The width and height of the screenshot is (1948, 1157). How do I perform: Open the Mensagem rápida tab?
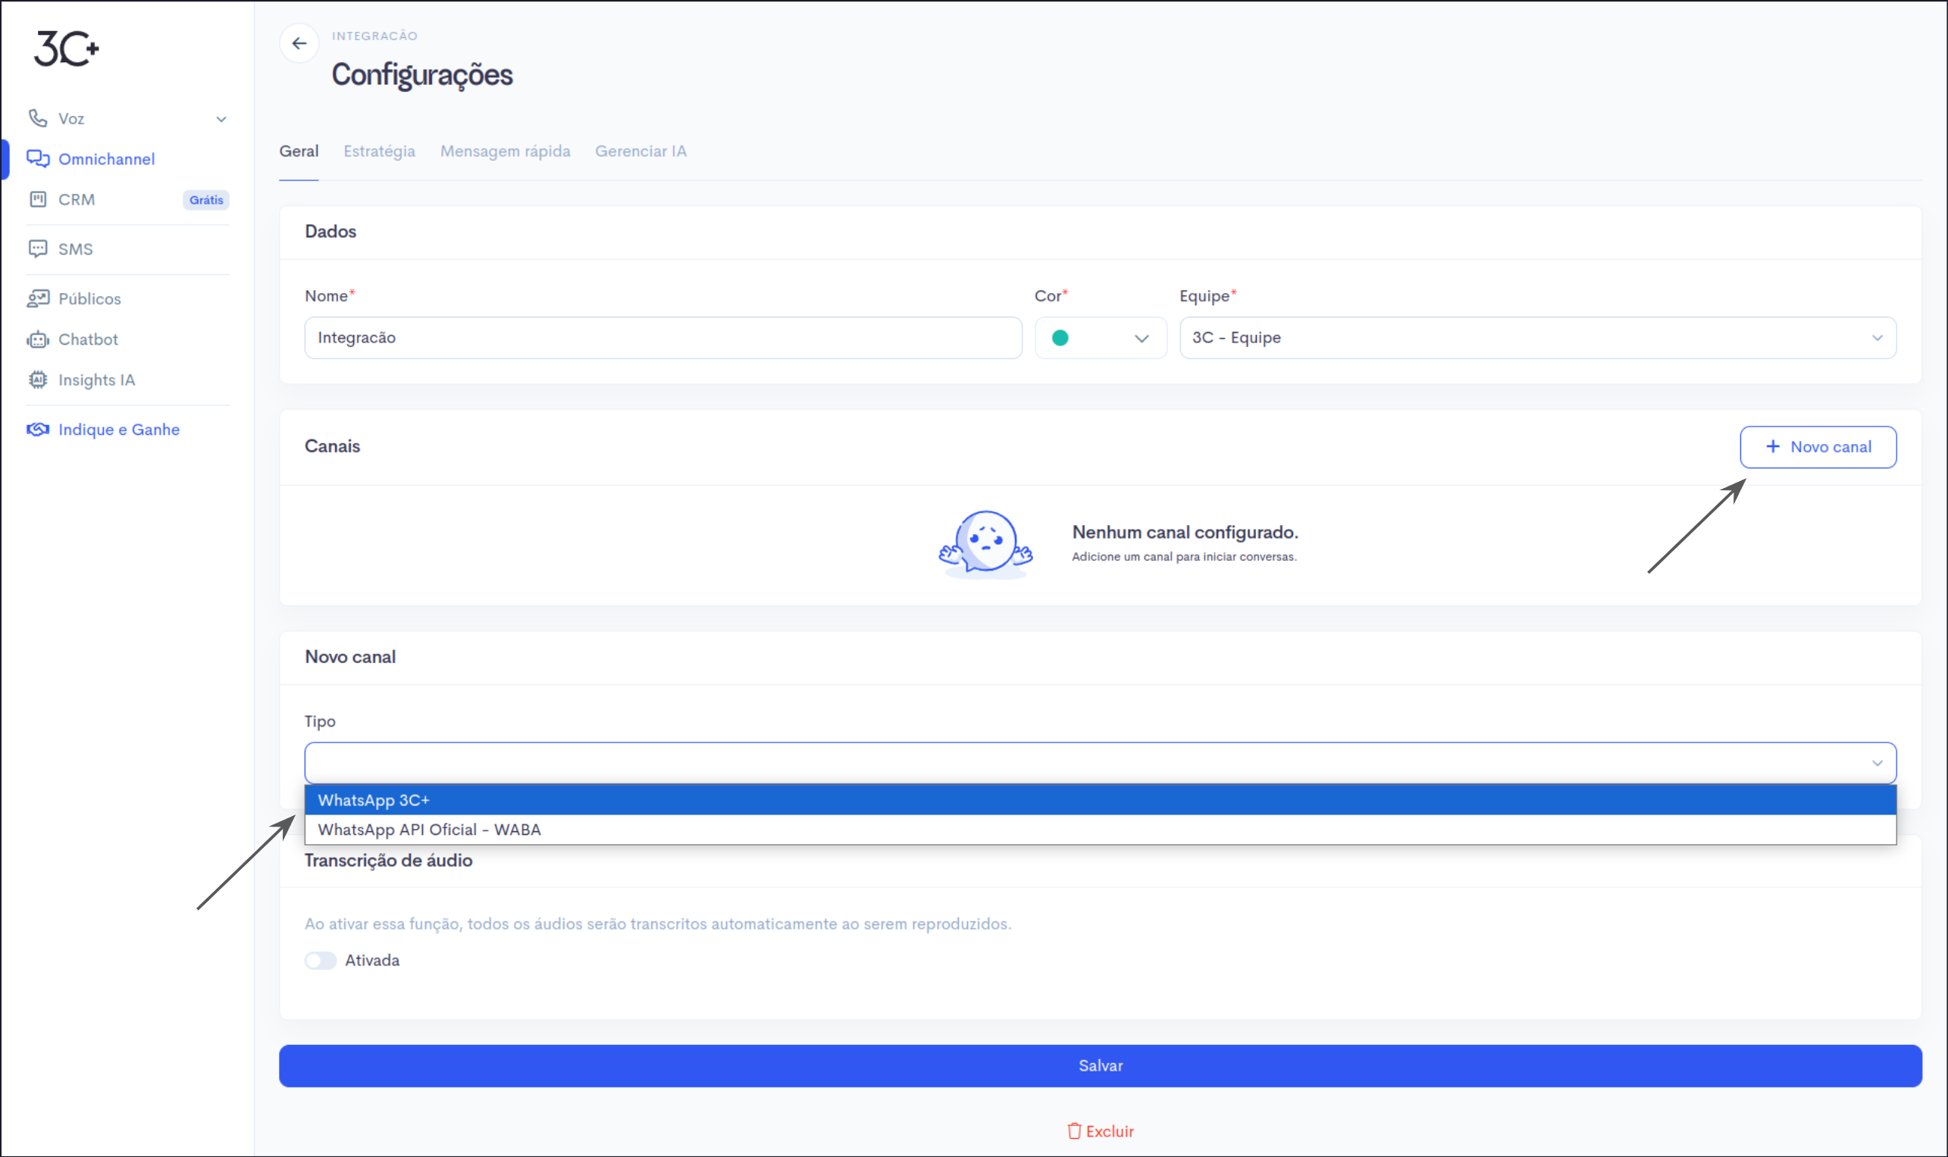tap(506, 152)
